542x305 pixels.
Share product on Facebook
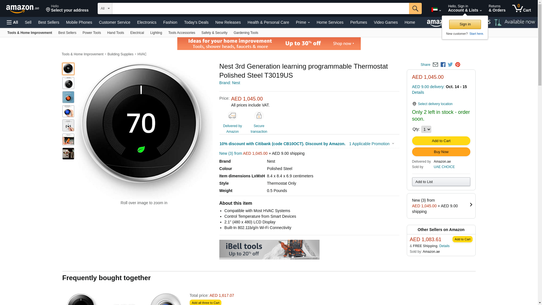(443, 65)
